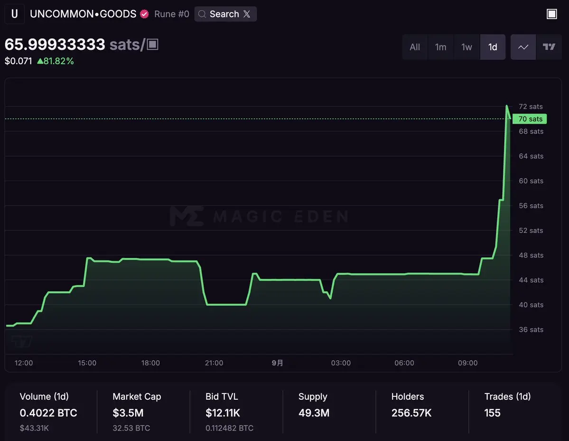This screenshot has width=569, height=441.
Task: Click the Supply 49.3M value
Action: click(314, 413)
